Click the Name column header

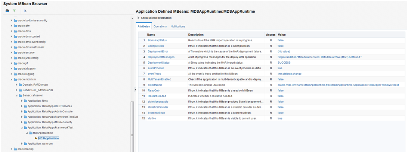[167, 35]
